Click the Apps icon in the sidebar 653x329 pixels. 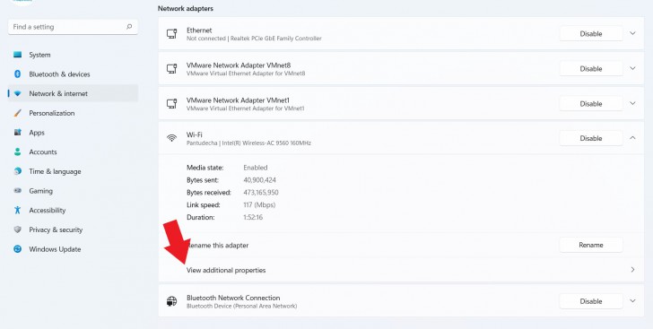[18, 133]
